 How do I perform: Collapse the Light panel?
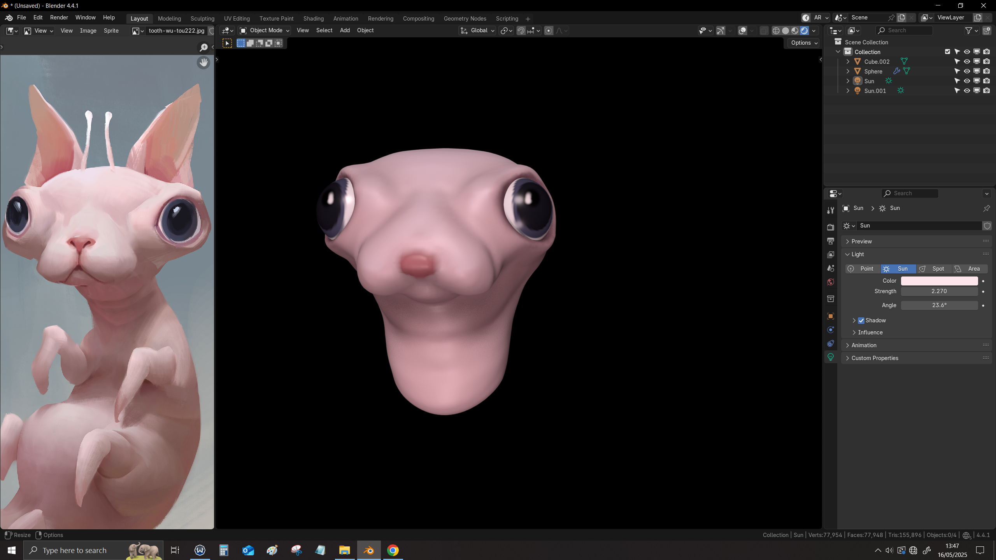pos(916,254)
